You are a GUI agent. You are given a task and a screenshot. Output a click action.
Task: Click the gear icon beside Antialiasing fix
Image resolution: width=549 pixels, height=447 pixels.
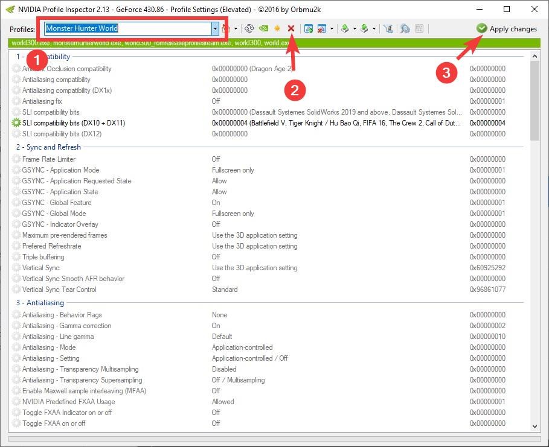16,101
